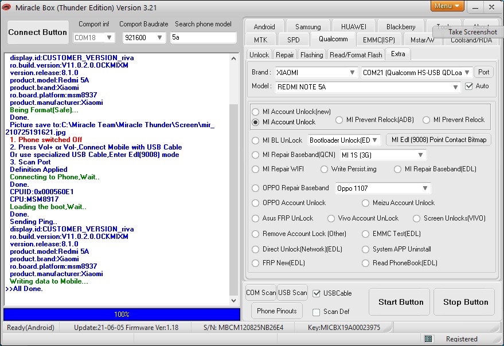Open the COM21 Qualcomm HS-USB port dropdown

(416, 73)
